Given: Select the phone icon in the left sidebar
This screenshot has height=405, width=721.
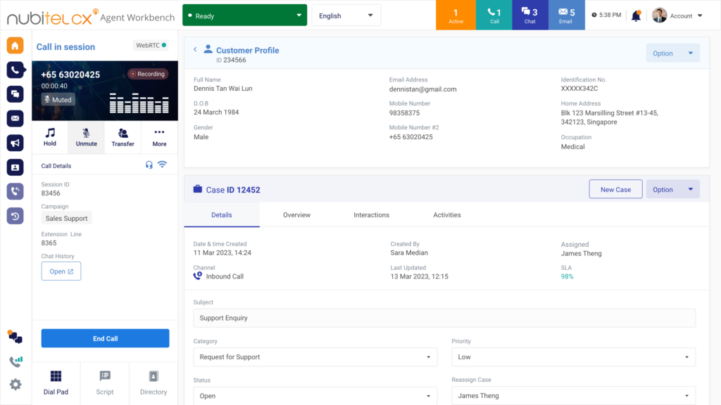Looking at the screenshot, I should tap(14, 70).
